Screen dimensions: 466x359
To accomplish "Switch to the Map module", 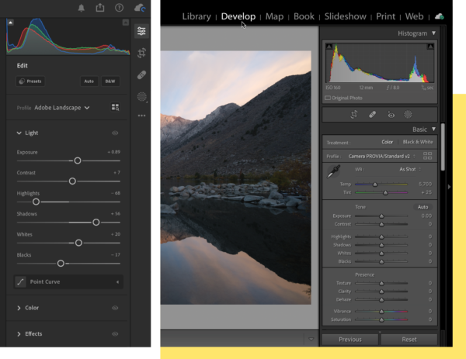I will [x=274, y=16].
